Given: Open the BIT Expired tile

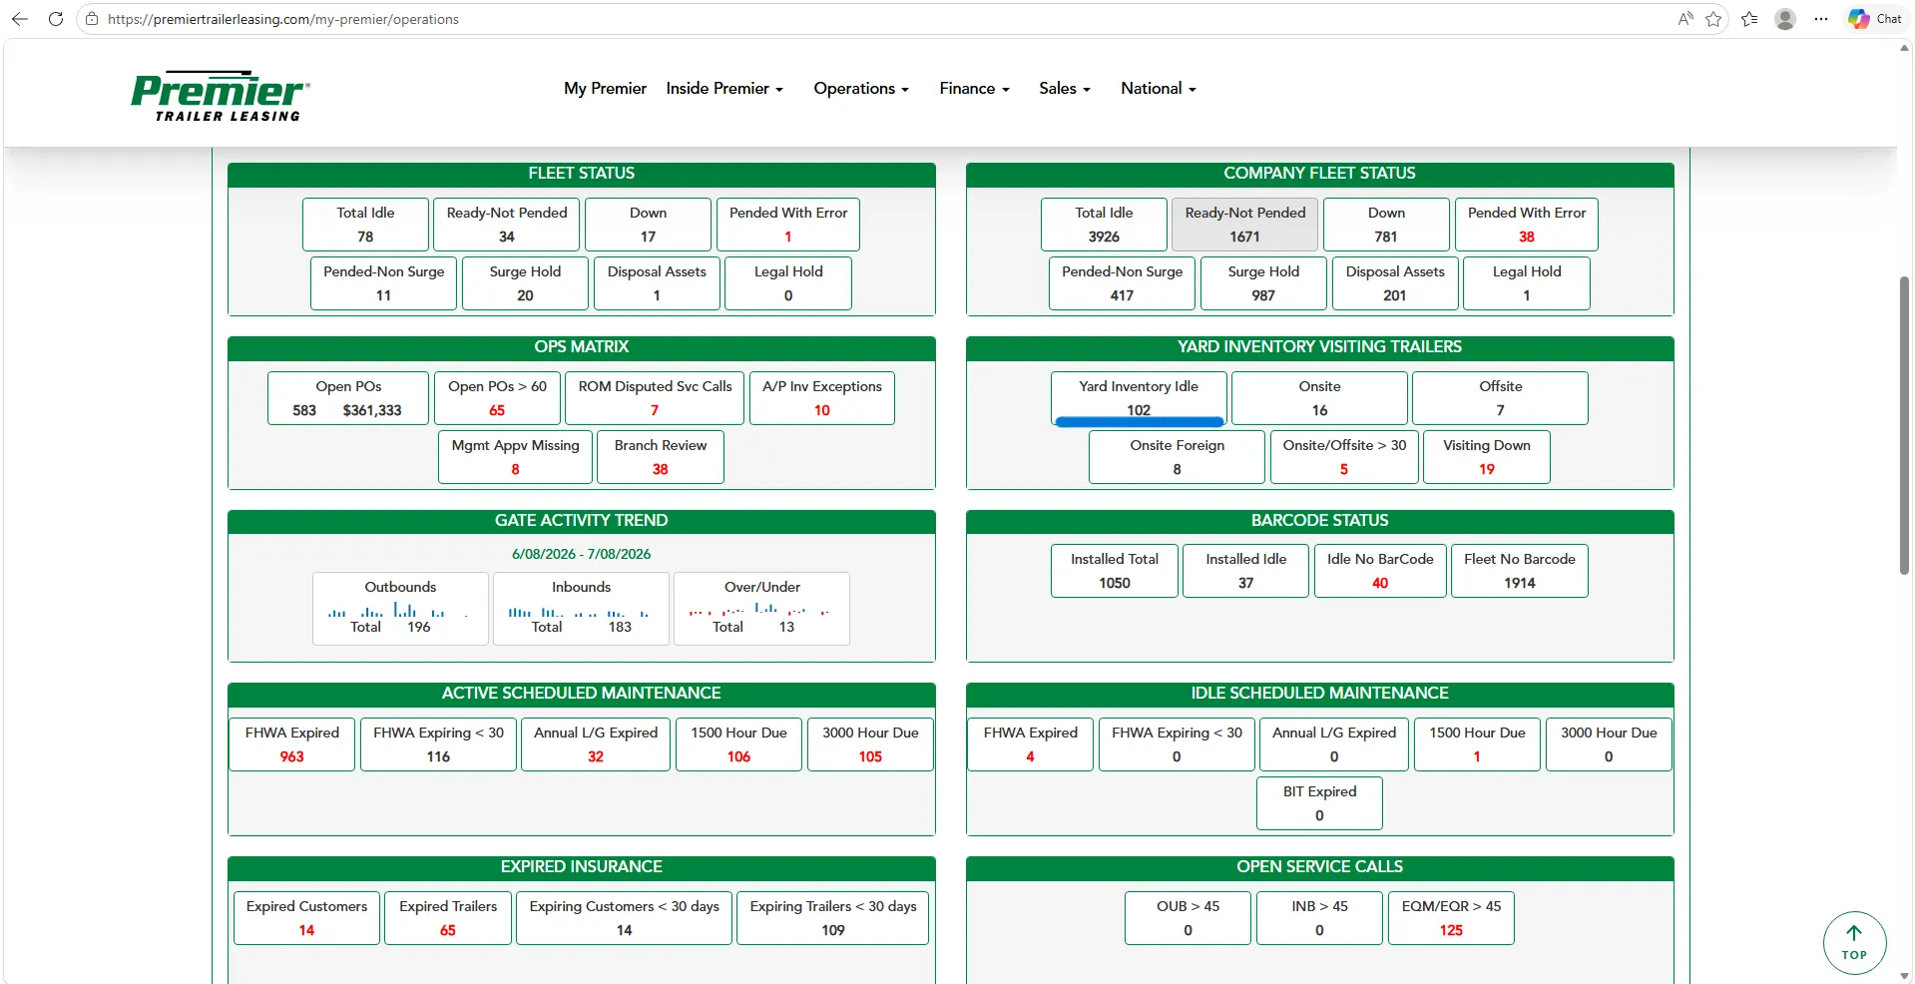Looking at the screenshot, I should pyautogui.click(x=1319, y=803).
